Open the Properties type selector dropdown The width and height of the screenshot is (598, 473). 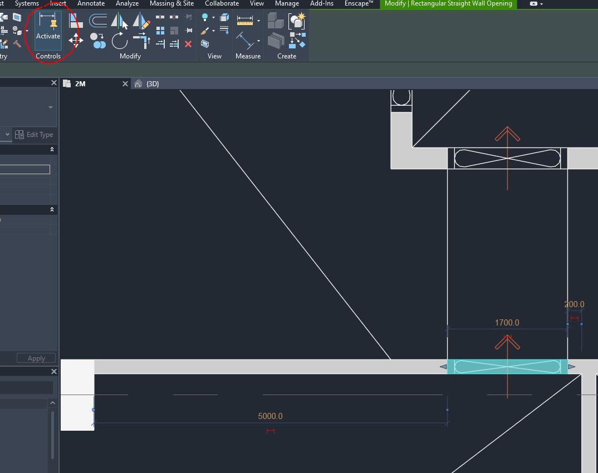pos(50,107)
